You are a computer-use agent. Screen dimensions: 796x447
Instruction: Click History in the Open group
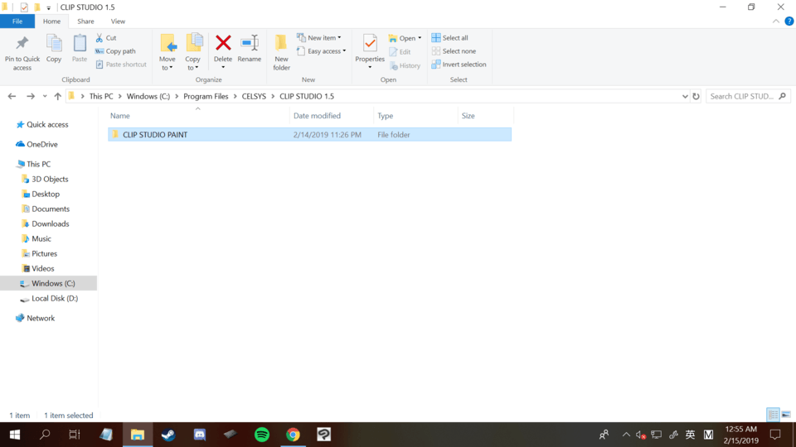click(x=405, y=65)
